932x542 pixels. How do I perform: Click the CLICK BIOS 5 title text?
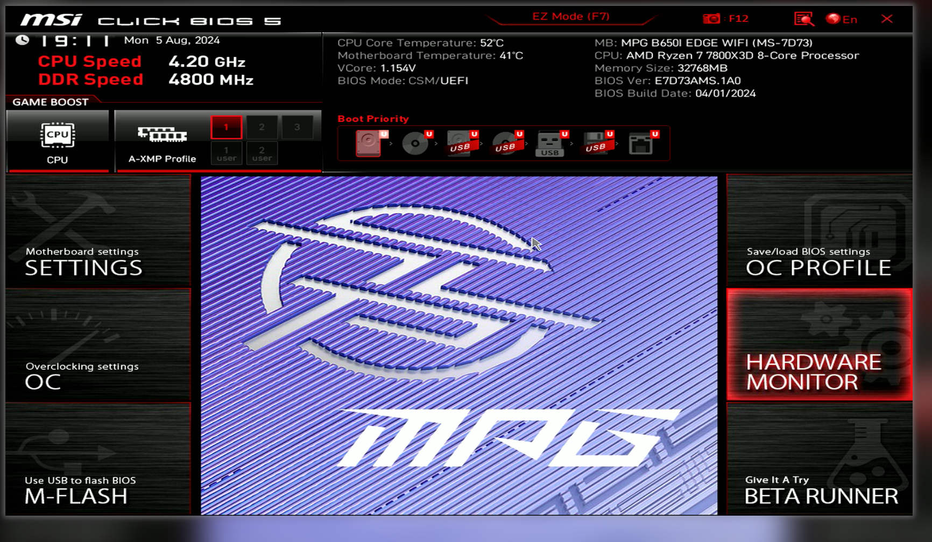click(x=189, y=22)
